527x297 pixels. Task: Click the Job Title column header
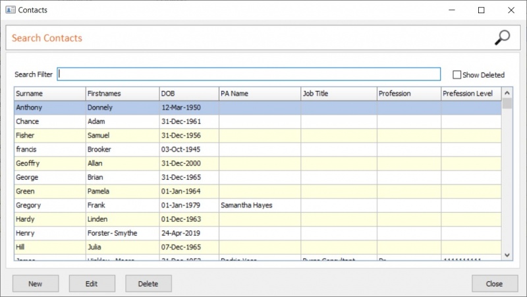(x=339, y=94)
